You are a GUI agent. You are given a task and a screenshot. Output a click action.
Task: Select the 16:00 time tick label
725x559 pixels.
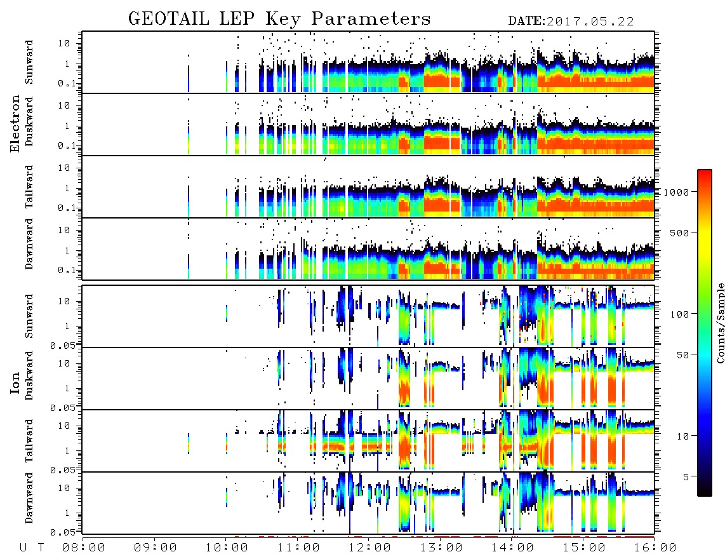pyautogui.click(x=655, y=548)
